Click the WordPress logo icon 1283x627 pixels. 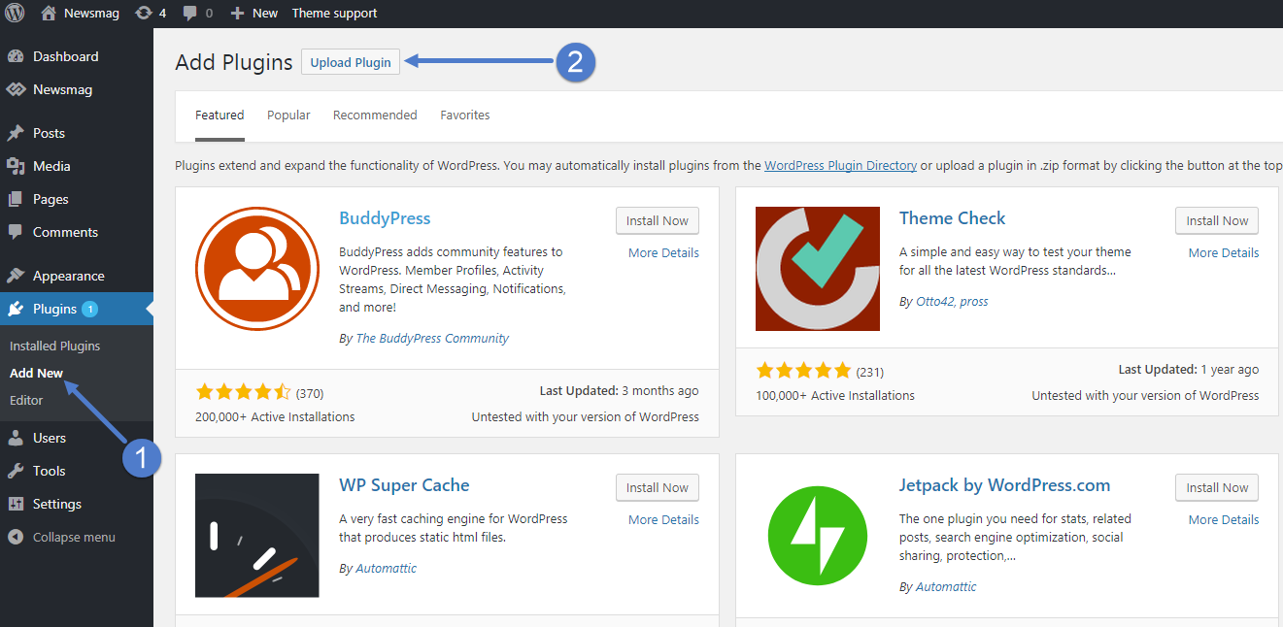pyautogui.click(x=15, y=13)
